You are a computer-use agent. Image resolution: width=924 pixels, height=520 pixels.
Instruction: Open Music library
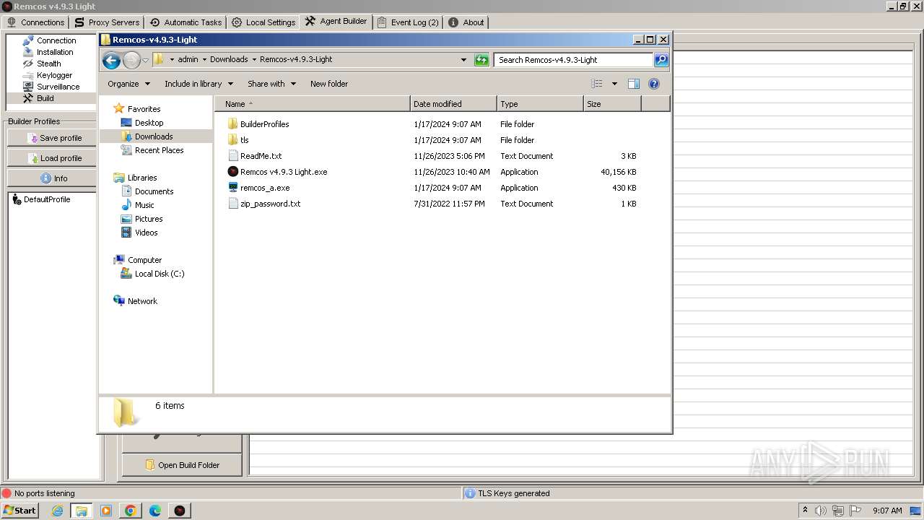144,205
